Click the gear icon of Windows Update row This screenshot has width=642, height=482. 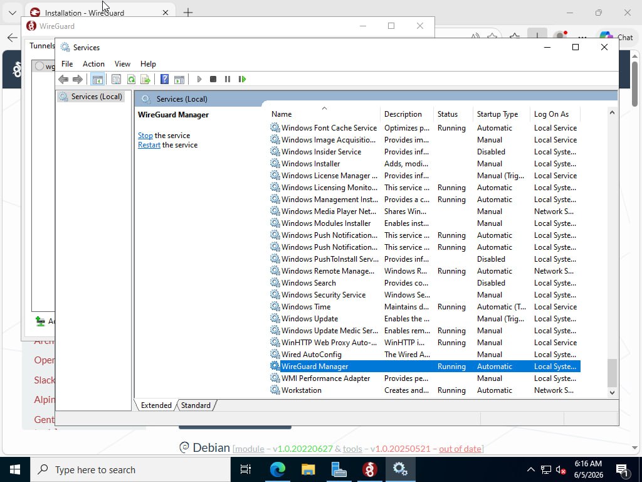275,318
